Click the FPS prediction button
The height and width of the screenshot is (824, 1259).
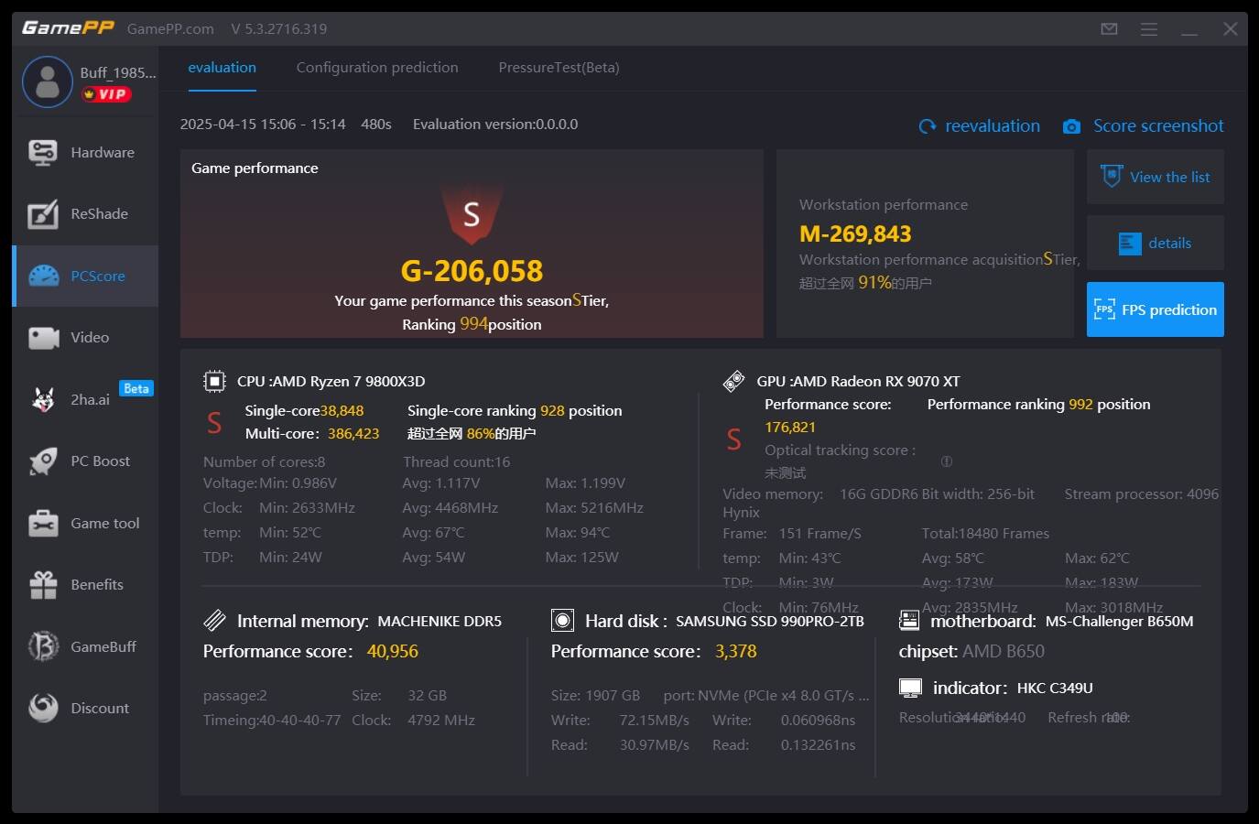click(1156, 309)
